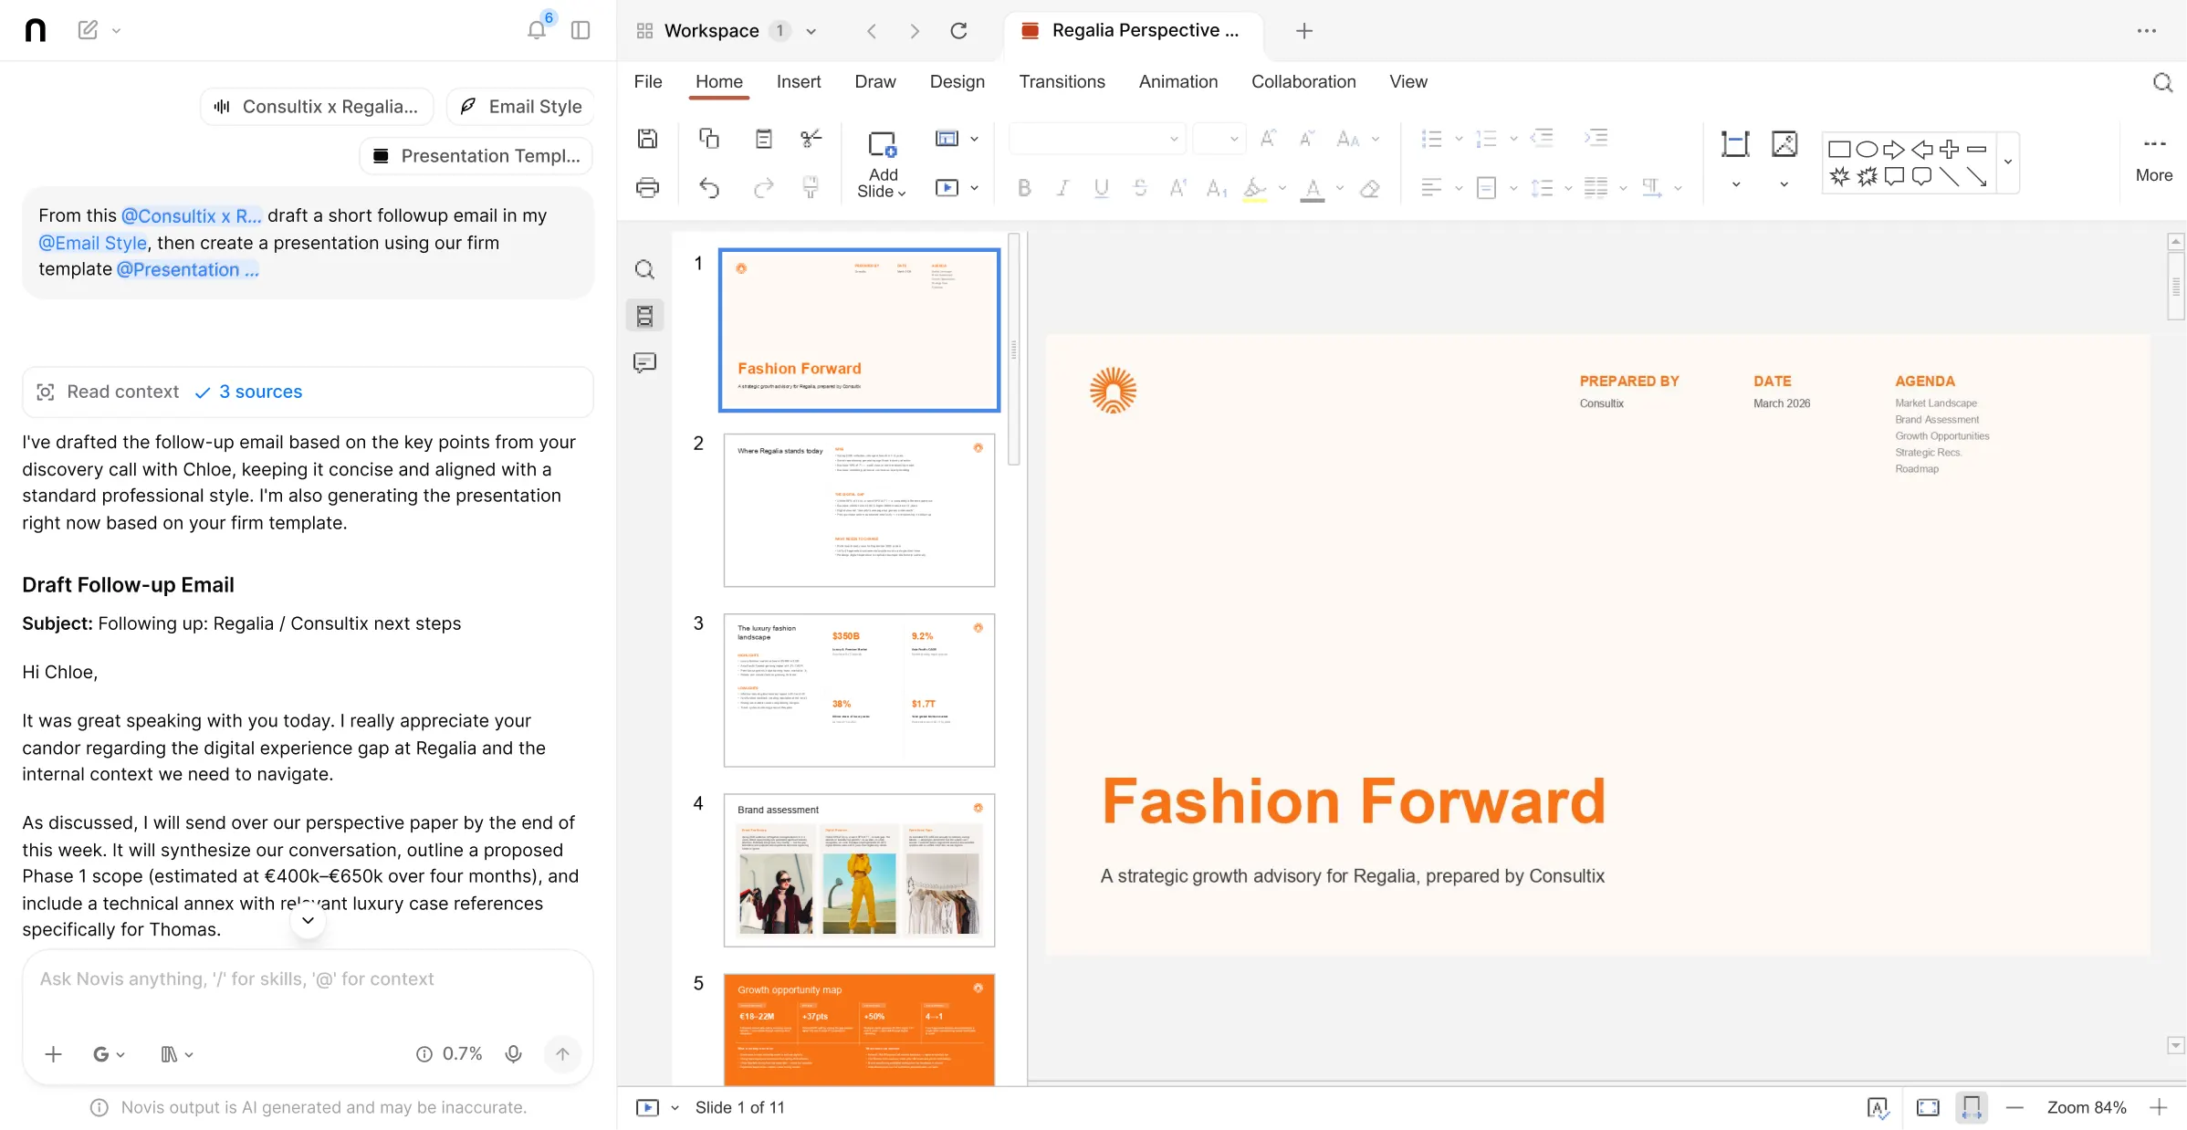Select the Cut tool
Image resolution: width=2187 pixels, height=1130 pixels.
(811, 138)
